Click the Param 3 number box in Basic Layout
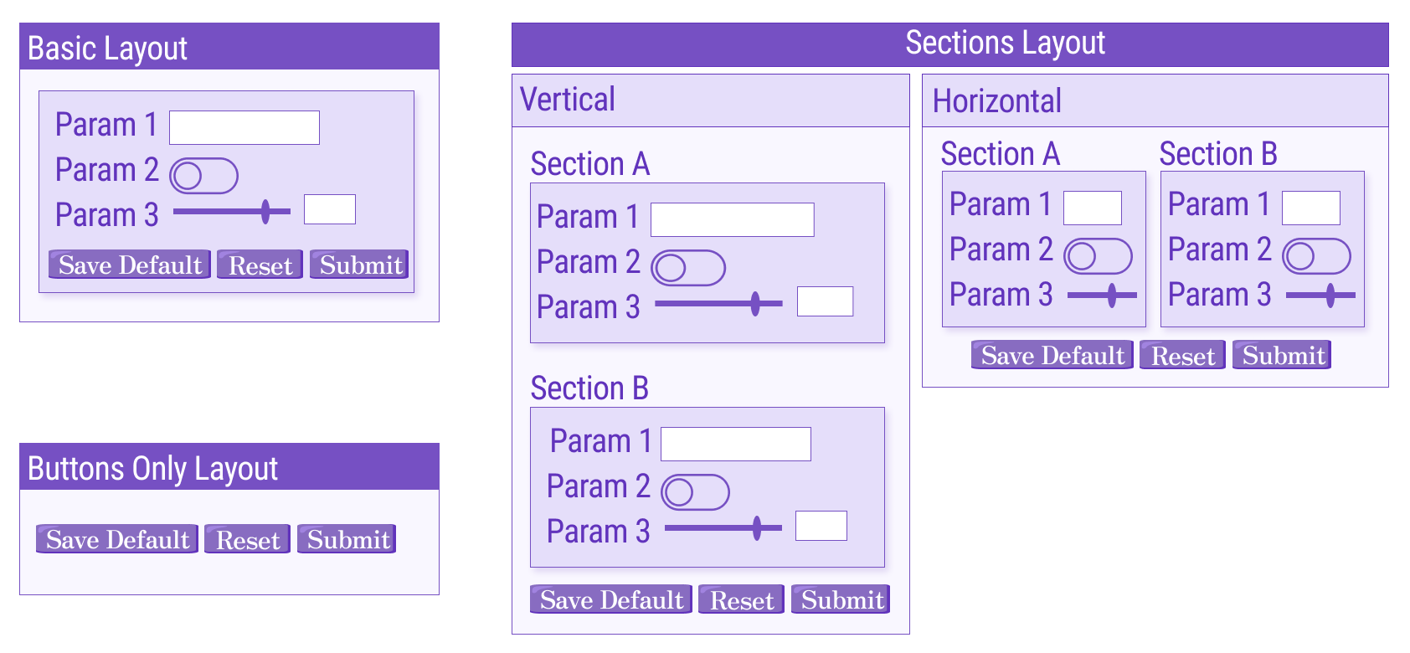Image resolution: width=1410 pixels, height=653 pixels. tap(329, 208)
